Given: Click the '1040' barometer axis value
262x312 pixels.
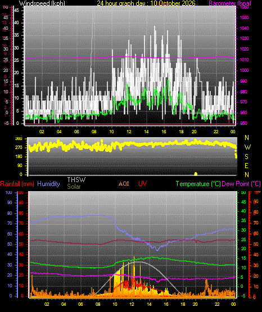Looking at the screenshot, I should tap(244, 28).
